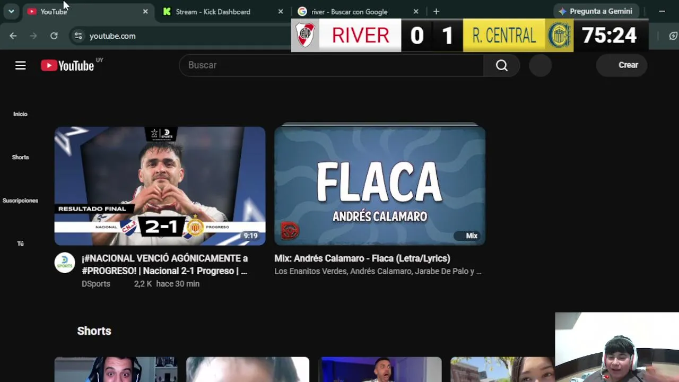This screenshot has height=382, width=679.
Task: Click the Pregunta a Gemini button
Action: pyautogui.click(x=596, y=11)
